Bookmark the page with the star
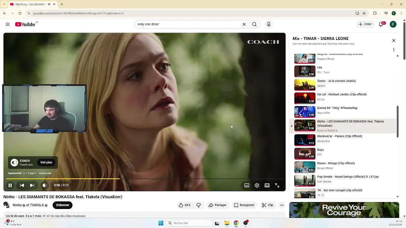This screenshot has height=228, width=406. 364,13
